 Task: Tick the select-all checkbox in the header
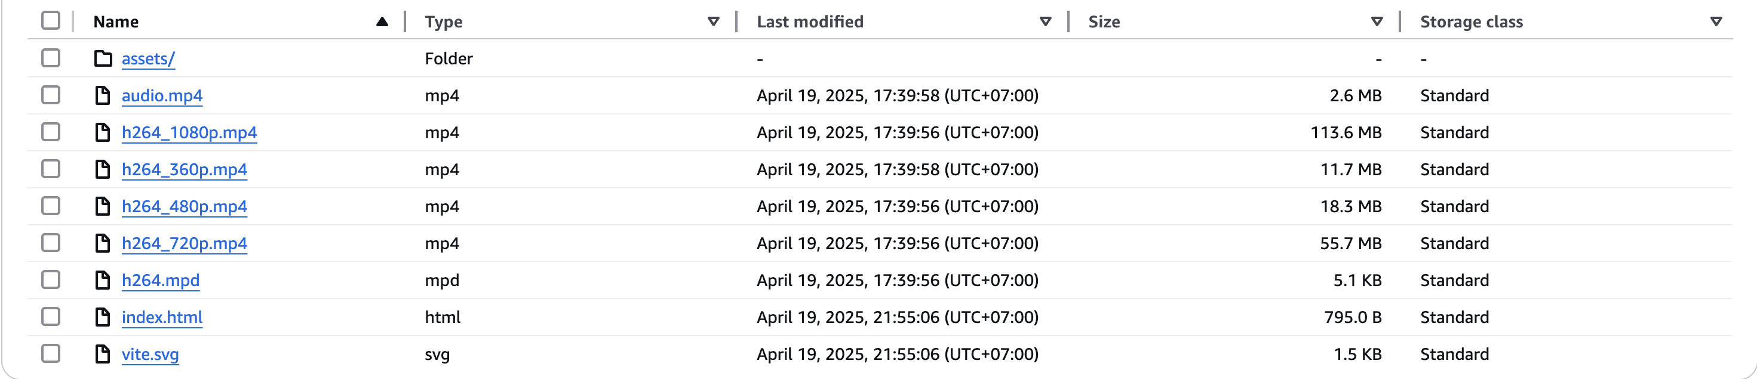tap(51, 20)
